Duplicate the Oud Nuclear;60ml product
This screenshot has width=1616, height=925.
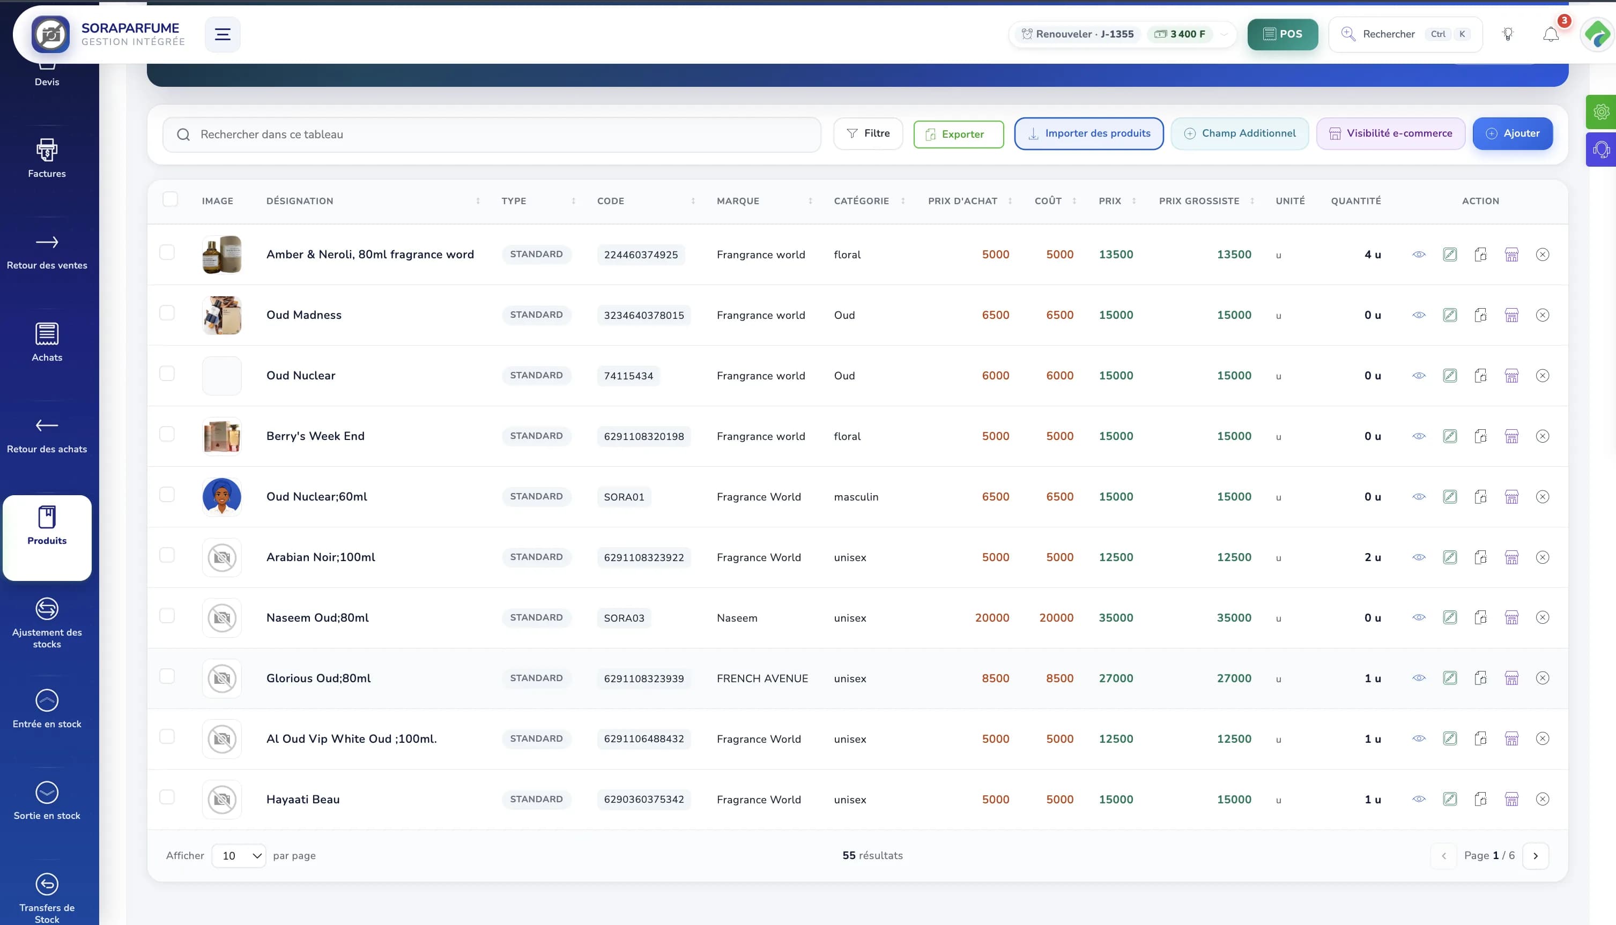[1481, 497]
